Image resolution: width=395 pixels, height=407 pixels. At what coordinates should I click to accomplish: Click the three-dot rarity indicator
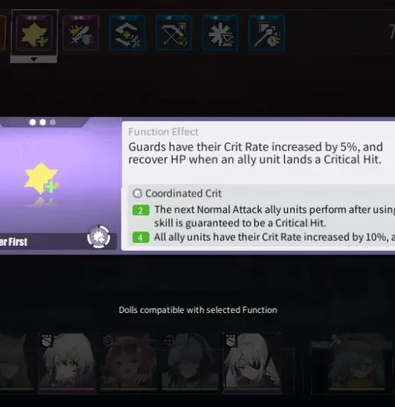[43, 122]
